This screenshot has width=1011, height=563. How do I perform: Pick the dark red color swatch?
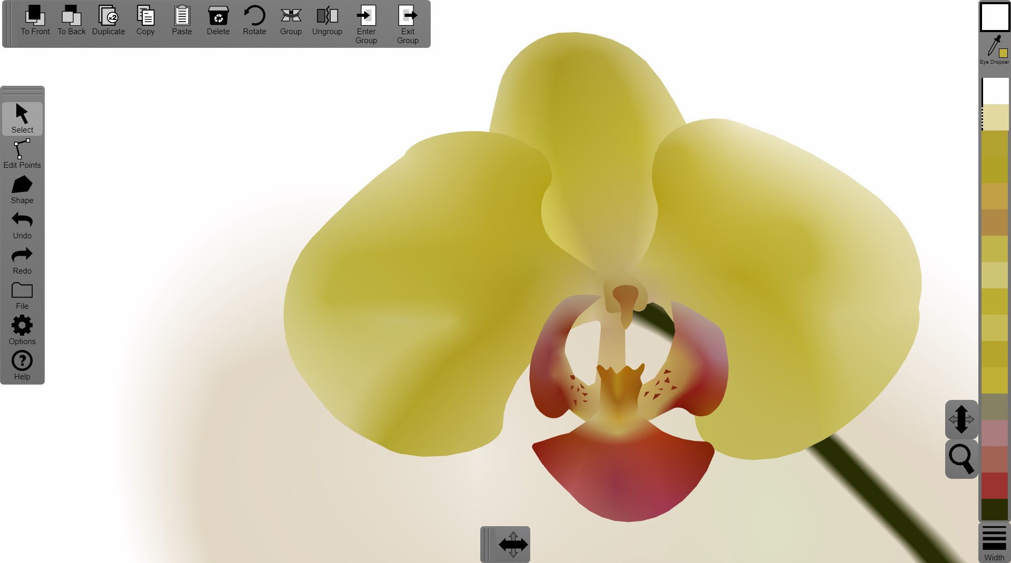pyautogui.click(x=994, y=485)
